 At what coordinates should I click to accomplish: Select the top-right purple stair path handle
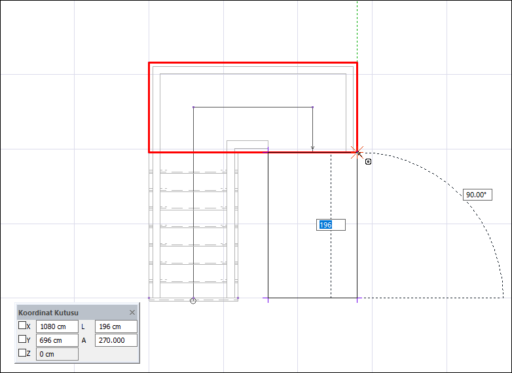coord(313,108)
